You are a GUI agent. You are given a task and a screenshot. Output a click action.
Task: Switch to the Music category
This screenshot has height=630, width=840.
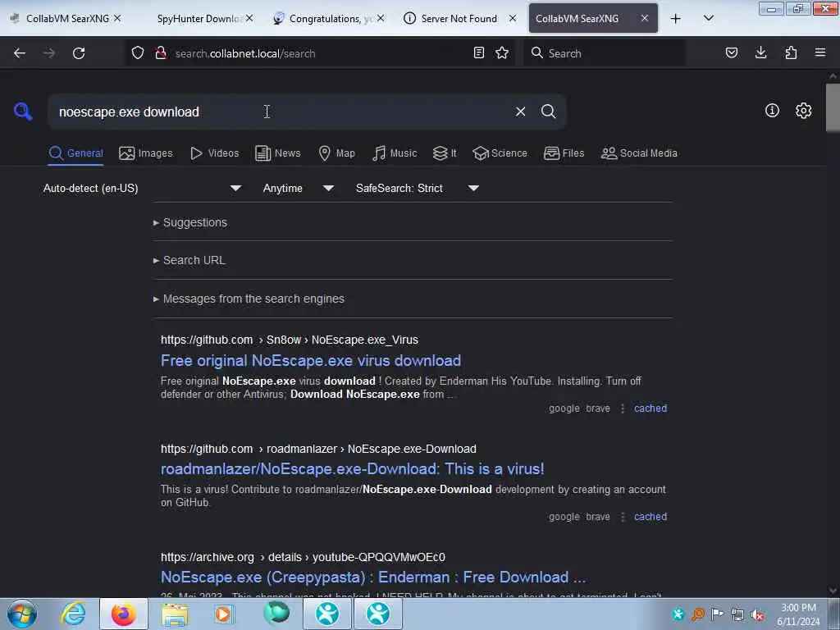pyautogui.click(x=395, y=153)
